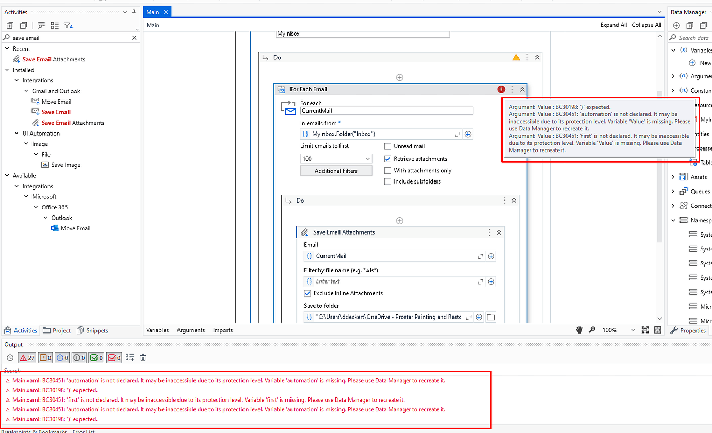The height and width of the screenshot is (433, 712).
Task: Uncheck Retrieve attachments
Action: pyautogui.click(x=387, y=159)
